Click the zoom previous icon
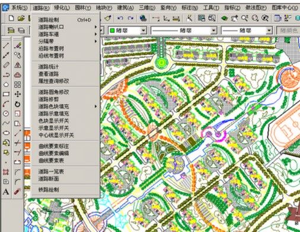 (x=265, y=18)
